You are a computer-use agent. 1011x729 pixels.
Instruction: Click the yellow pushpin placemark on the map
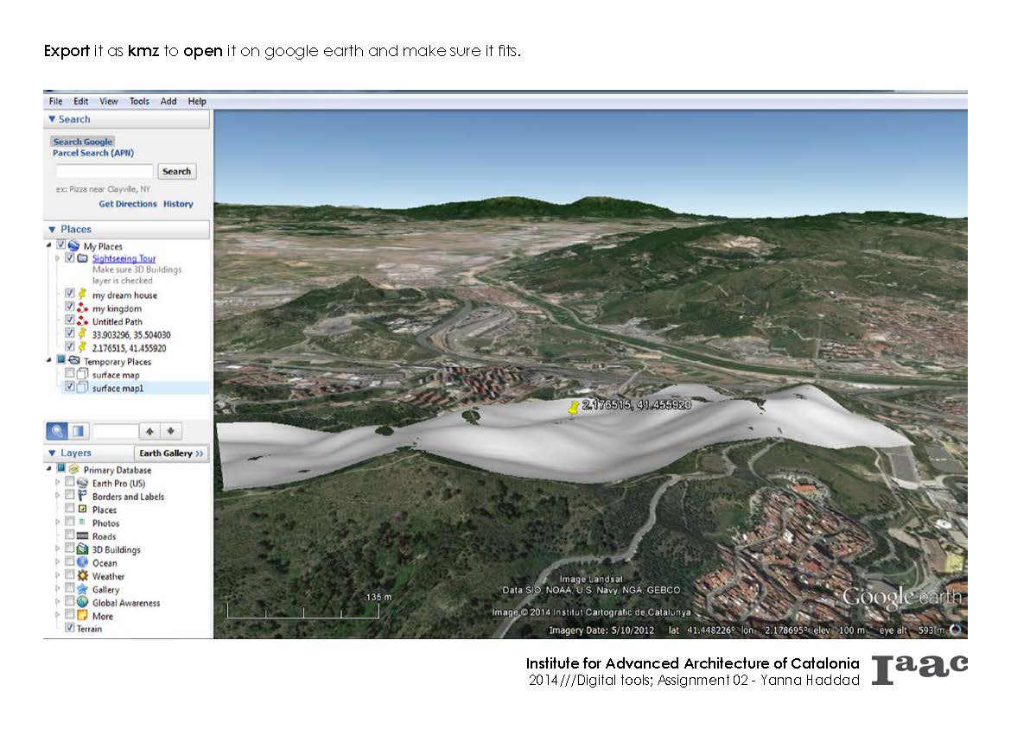point(572,408)
